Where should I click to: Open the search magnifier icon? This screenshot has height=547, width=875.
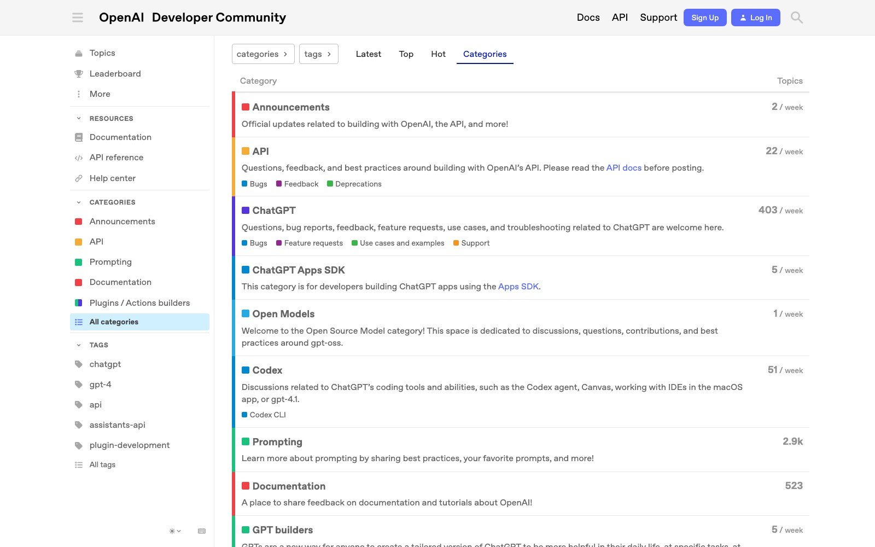point(797,18)
